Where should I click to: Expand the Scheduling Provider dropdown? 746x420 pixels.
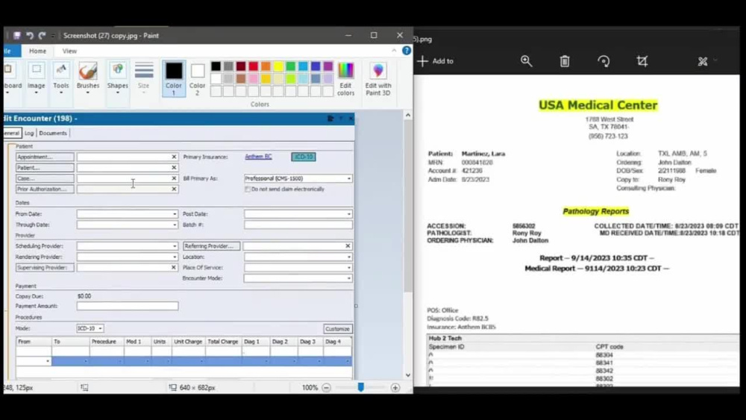pyautogui.click(x=175, y=246)
